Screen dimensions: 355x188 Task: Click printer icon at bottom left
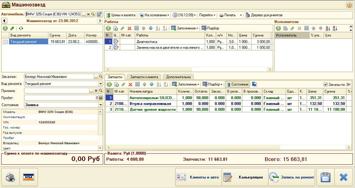click(x=11, y=177)
